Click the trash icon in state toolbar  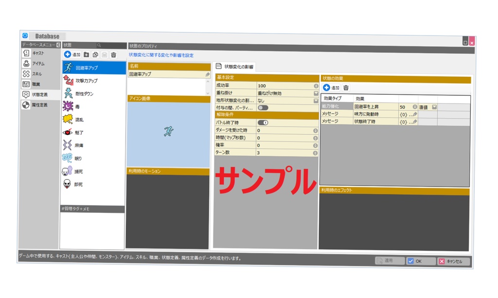point(113,55)
